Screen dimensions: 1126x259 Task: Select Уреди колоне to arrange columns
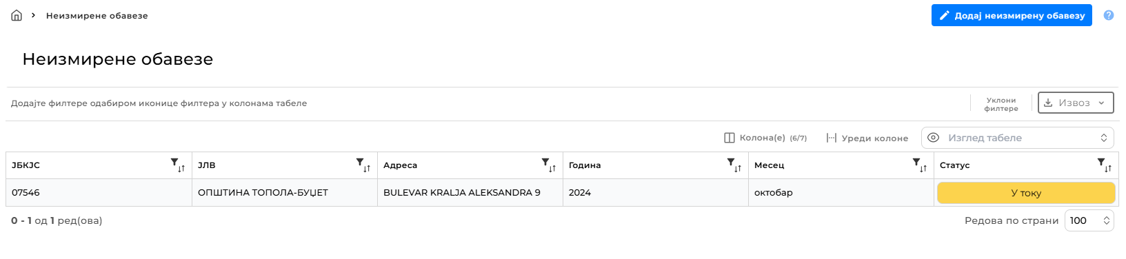867,138
